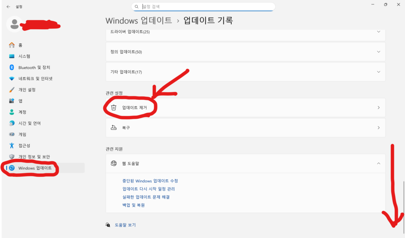
Task: Click the 도움말 보기 link
Action: click(x=125, y=225)
